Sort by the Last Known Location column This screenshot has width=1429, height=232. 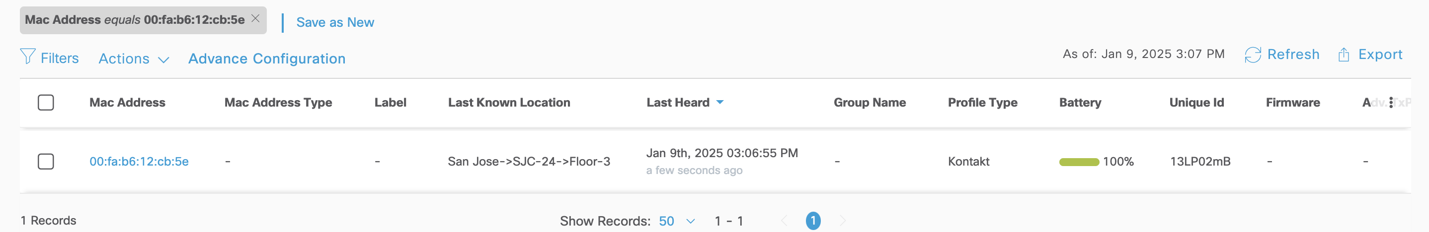(x=509, y=103)
